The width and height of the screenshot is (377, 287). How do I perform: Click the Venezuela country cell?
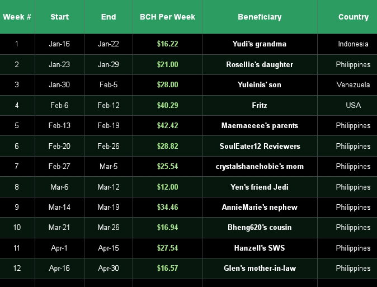coord(347,84)
